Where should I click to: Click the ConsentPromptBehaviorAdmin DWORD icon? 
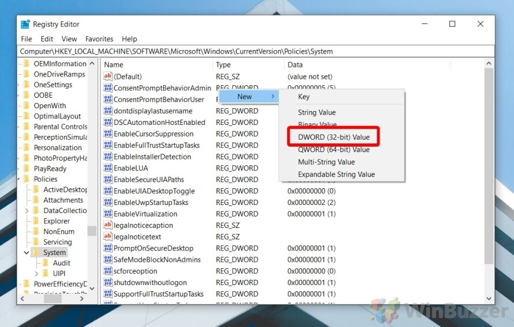click(x=107, y=88)
